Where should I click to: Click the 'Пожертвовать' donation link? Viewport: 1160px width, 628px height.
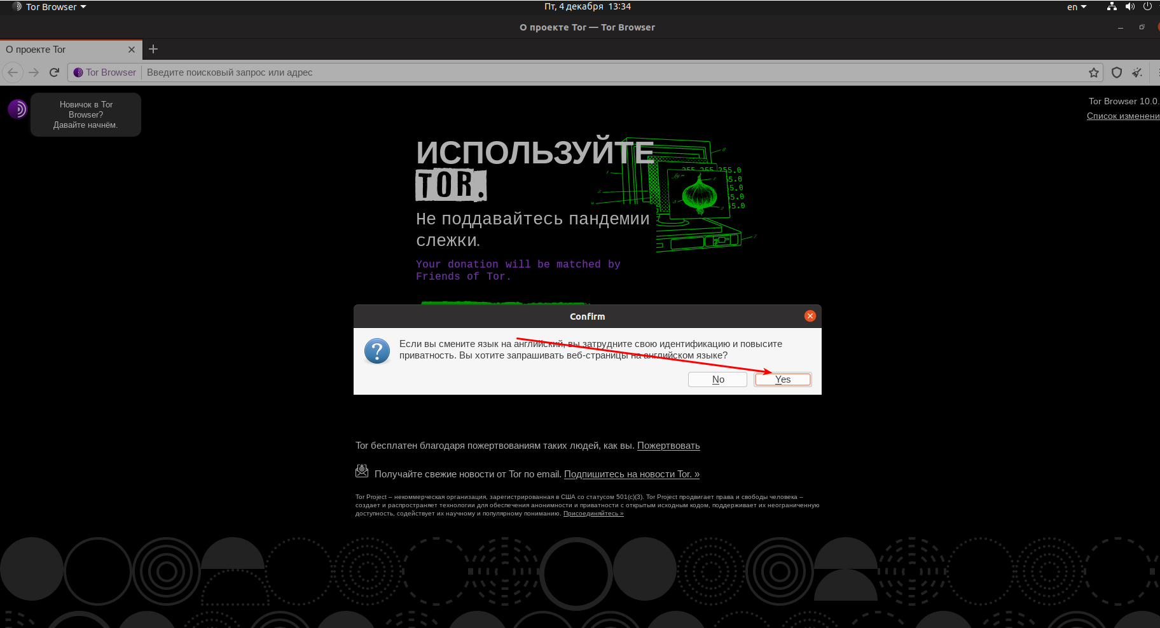tap(668, 446)
